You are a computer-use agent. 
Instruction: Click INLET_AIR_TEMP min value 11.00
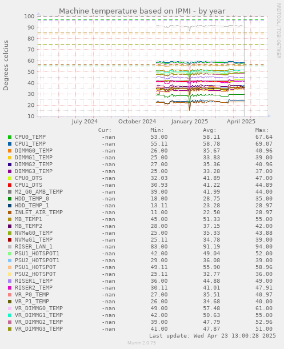[x=159, y=212]
